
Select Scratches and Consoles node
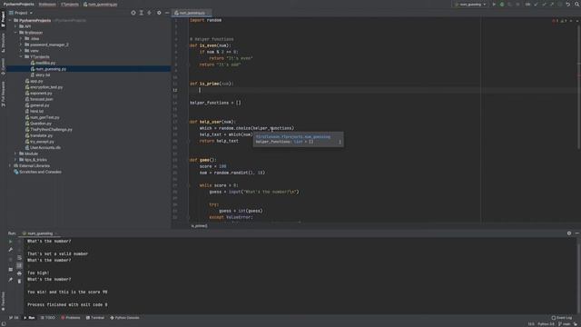37,172
